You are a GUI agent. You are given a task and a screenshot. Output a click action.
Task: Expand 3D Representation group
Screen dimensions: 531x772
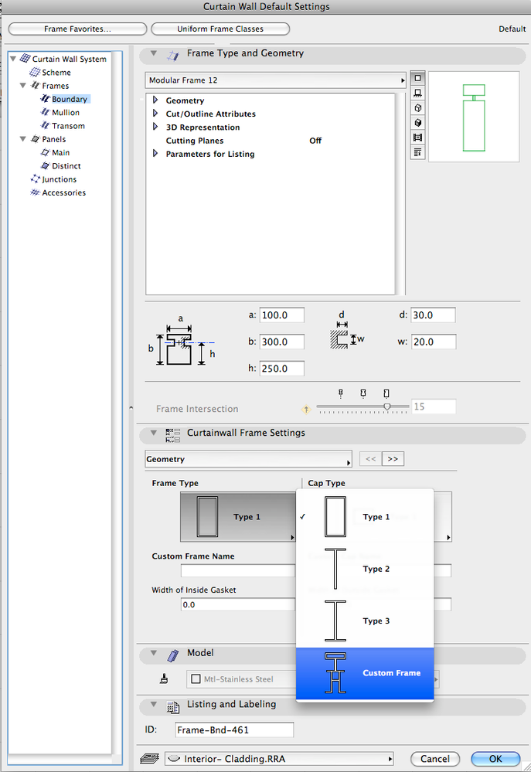pos(155,127)
